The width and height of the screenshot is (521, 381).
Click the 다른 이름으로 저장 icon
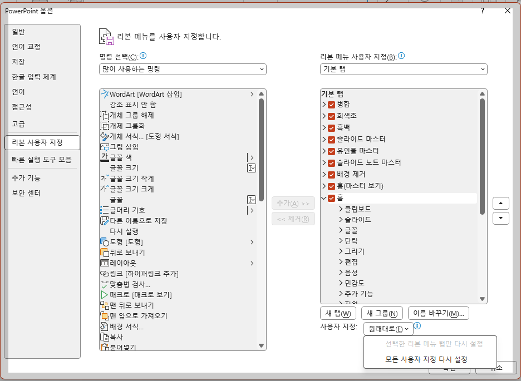pos(105,221)
